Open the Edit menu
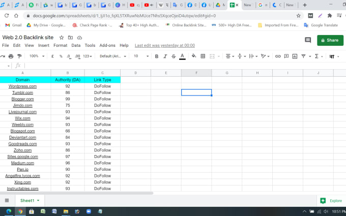Image resolution: width=346 pixels, height=216 pixels. coord(17,45)
